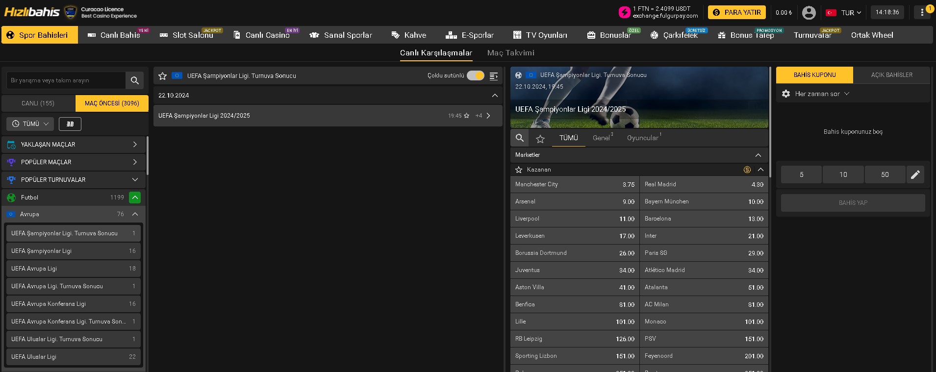Open UEFA Avrupa Konferans Ligi row
This screenshot has width=936, height=372.
click(x=74, y=304)
